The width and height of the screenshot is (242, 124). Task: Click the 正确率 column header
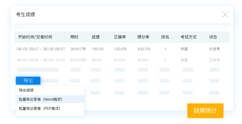click(120, 37)
